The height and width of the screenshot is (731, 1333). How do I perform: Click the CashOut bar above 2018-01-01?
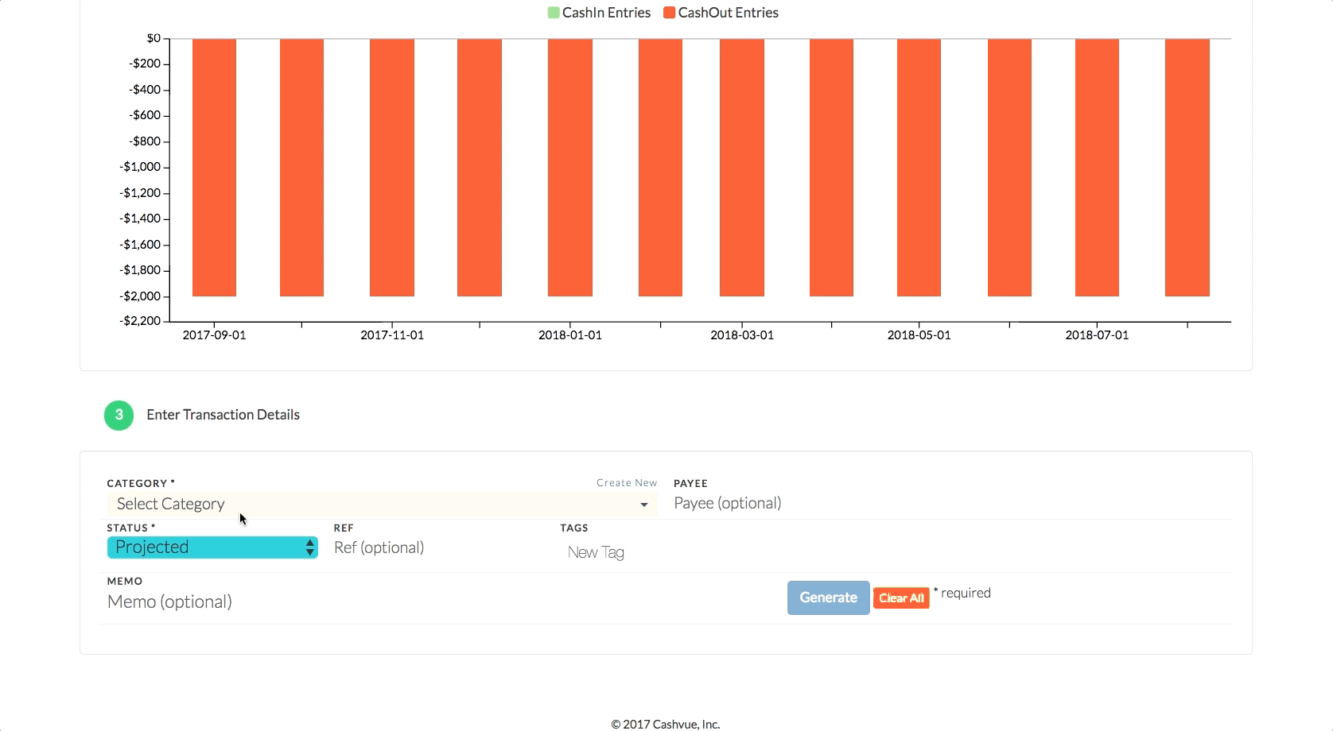[x=570, y=168]
